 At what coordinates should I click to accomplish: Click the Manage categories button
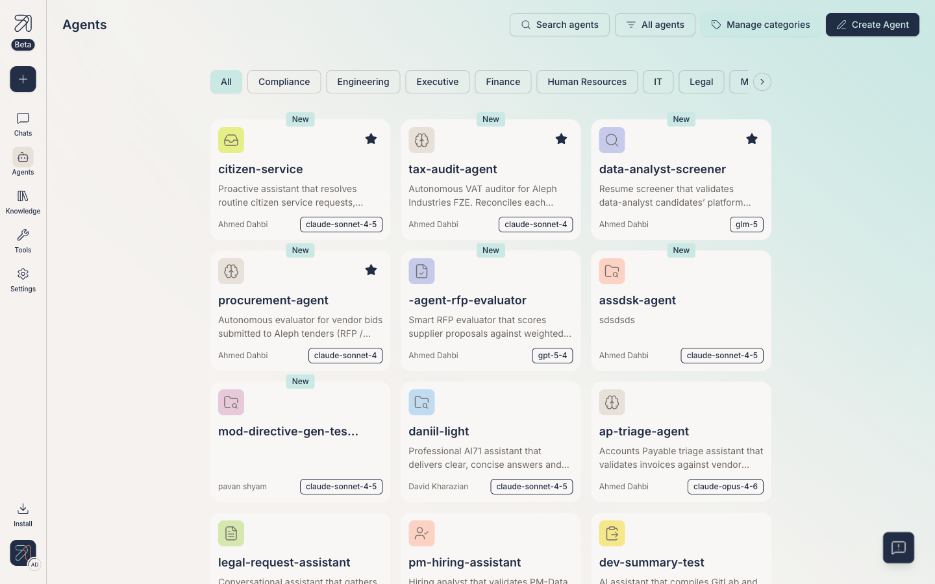click(760, 25)
